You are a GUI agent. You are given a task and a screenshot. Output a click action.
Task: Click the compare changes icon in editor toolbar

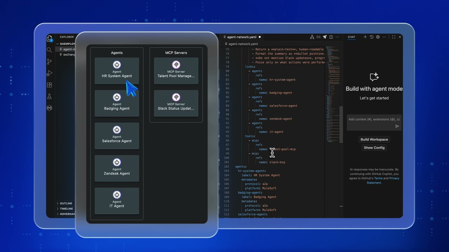(319, 37)
